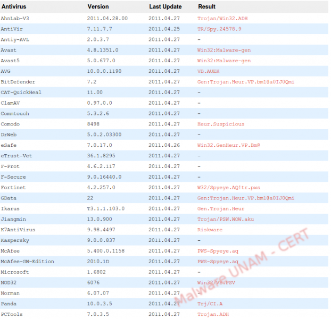This screenshot has height=319, width=331.
Task: Click the Norman antivirus name
Action: point(10,293)
